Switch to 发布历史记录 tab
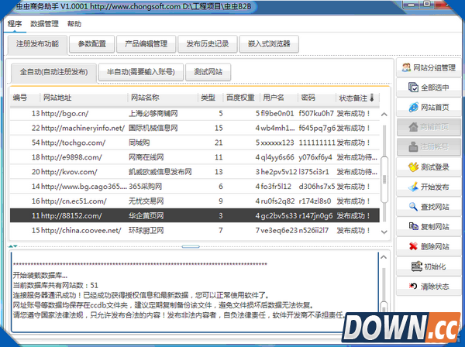The height and width of the screenshot is (347, 465). [208, 44]
